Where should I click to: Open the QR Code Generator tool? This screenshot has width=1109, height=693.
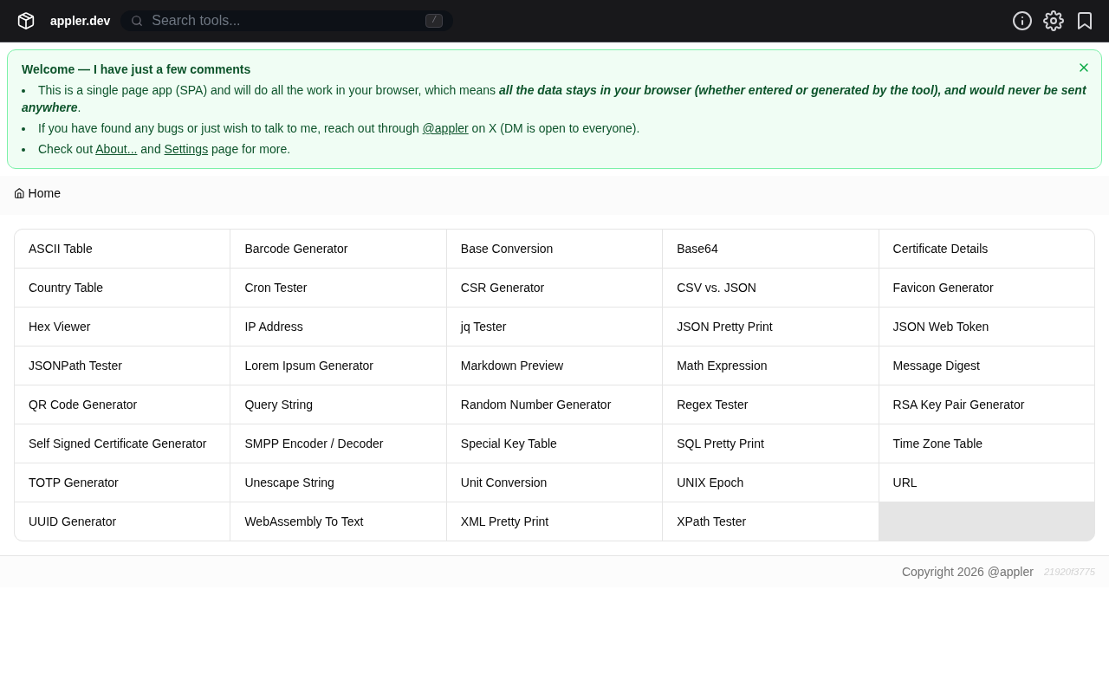(82, 405)
